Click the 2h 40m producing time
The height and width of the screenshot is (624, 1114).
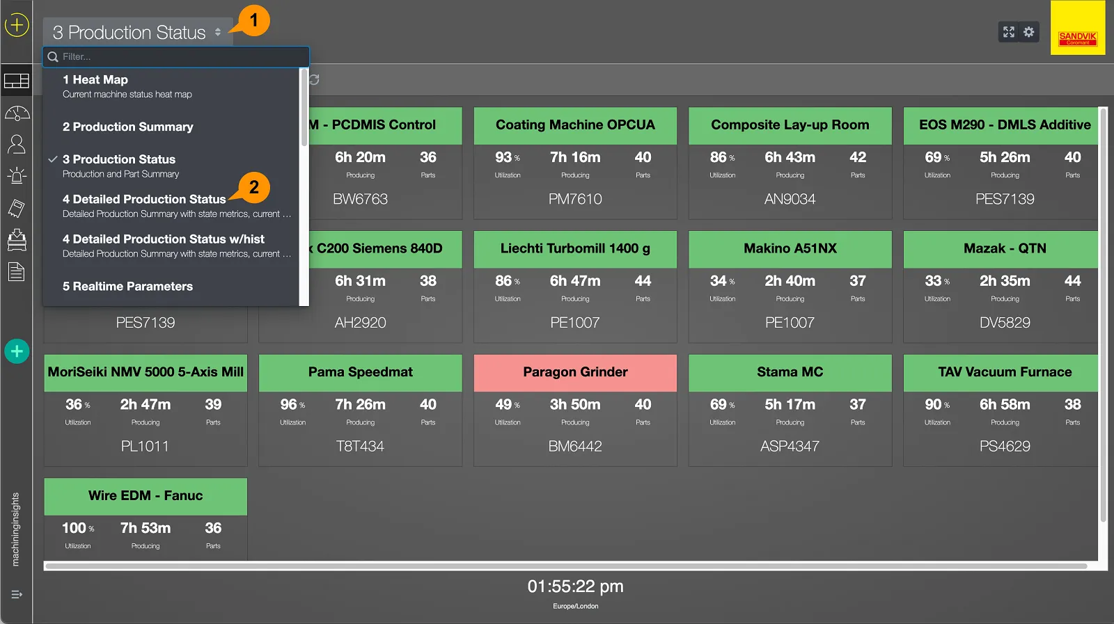coord(790,281)
